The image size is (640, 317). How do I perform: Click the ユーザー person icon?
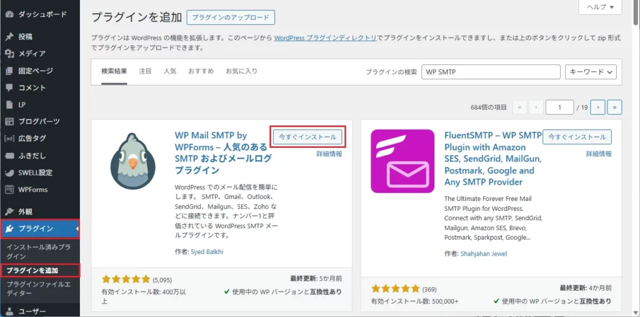point(9,312)
